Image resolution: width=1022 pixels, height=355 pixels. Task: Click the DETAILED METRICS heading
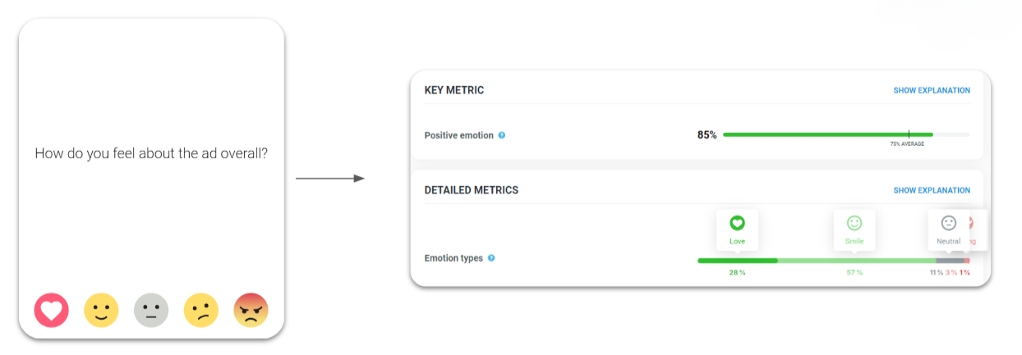click(x=472, y=190)
